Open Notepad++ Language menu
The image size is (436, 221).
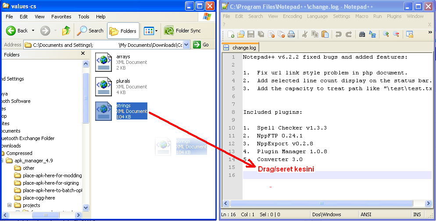(x=317, y=16)
